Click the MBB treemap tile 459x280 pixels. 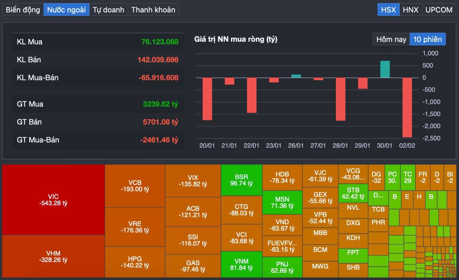coord(320,236)
